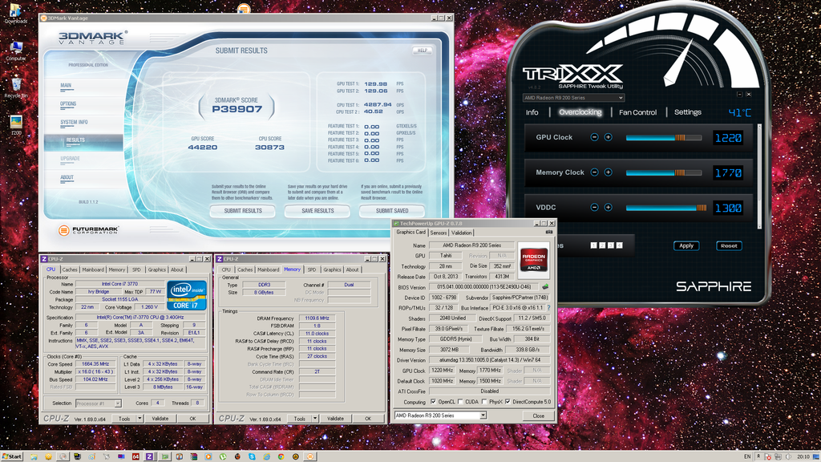This screenshot has width=821, height=462.
Task: Select profile slot 1 in TRIXX
Action: (x=594, y=245)
